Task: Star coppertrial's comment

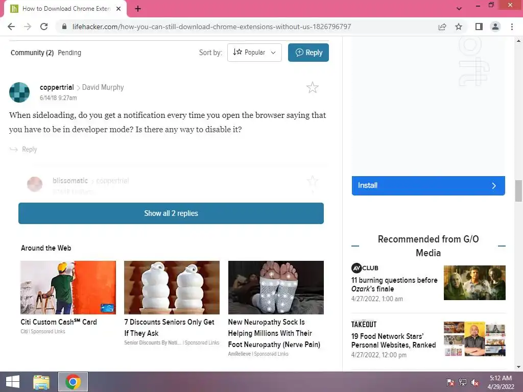Action: (x=313, y=87)
